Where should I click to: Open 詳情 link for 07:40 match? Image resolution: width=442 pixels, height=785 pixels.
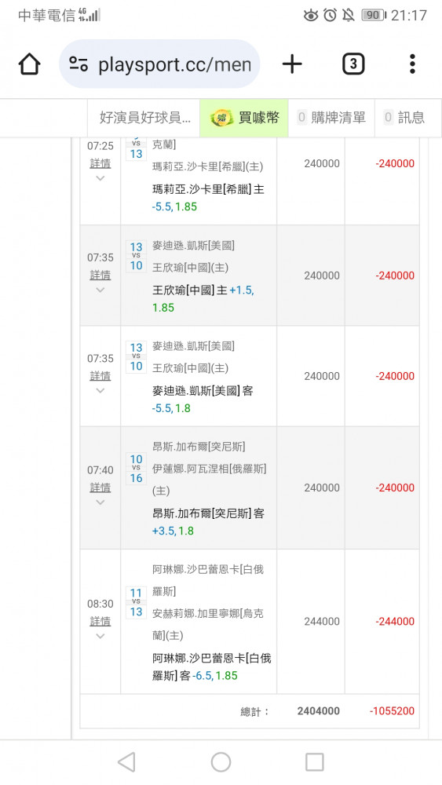point(100,487)
